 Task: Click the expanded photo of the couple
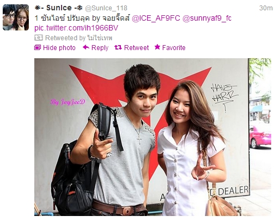[x=152, y=137]
